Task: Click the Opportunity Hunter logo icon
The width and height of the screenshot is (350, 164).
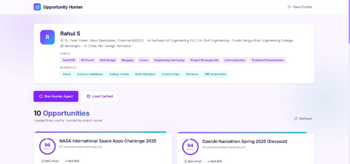Action: coord(37,7)
